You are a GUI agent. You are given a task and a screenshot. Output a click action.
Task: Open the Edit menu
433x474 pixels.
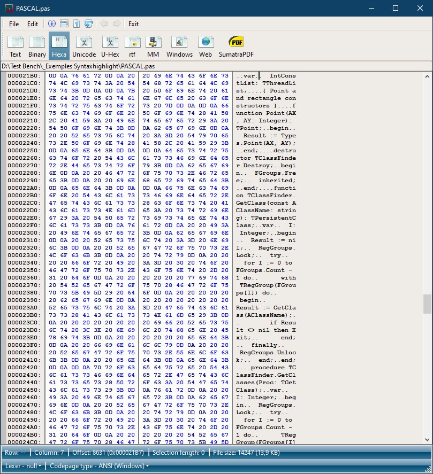pos(33,24)
